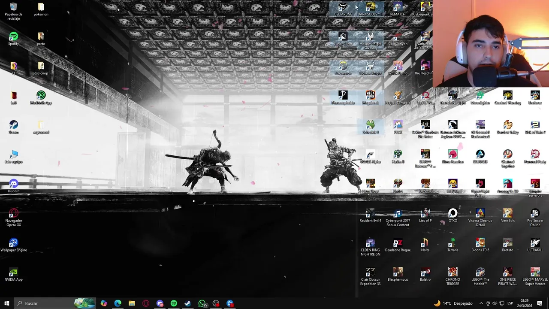The image size is (549, 309).
Task: Launch the Resident Evil 4 shortcut
Action: coord(370,215)
